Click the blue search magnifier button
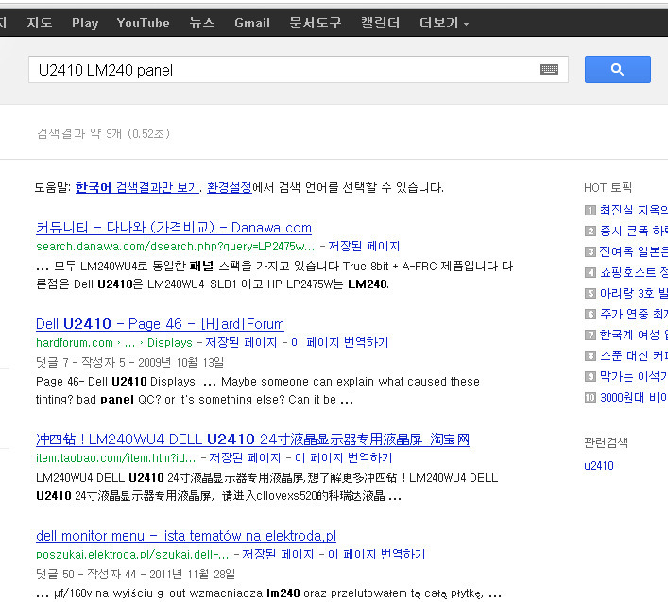The width and height of the screenshot is (668, 602). (617, 69)
